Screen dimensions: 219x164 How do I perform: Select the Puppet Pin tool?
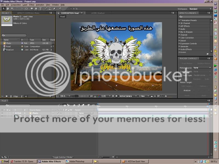(60, 9)
